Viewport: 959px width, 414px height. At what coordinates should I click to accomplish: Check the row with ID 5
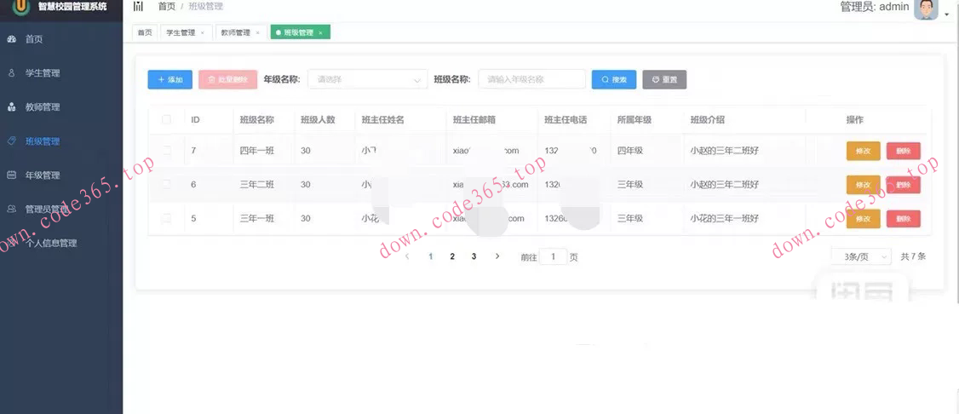(166, 218)
